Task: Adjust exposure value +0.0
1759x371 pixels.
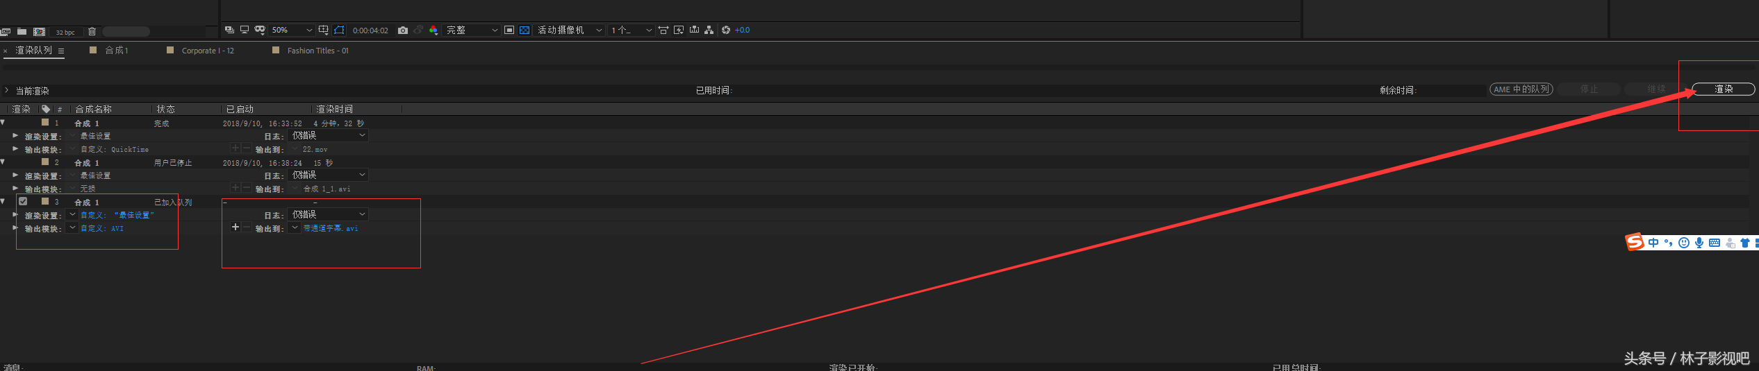Action: coord(743,31)
